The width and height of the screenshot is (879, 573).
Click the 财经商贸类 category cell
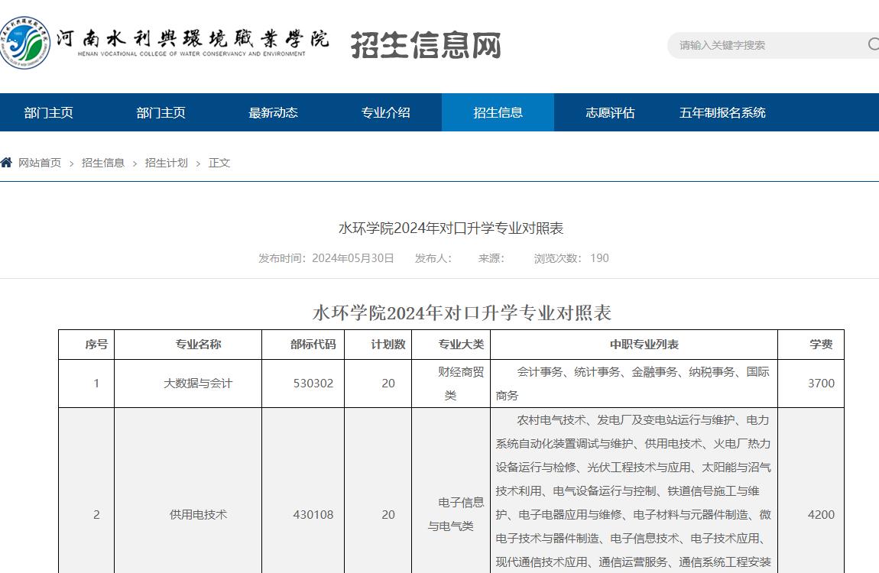(x=451, y=384)
